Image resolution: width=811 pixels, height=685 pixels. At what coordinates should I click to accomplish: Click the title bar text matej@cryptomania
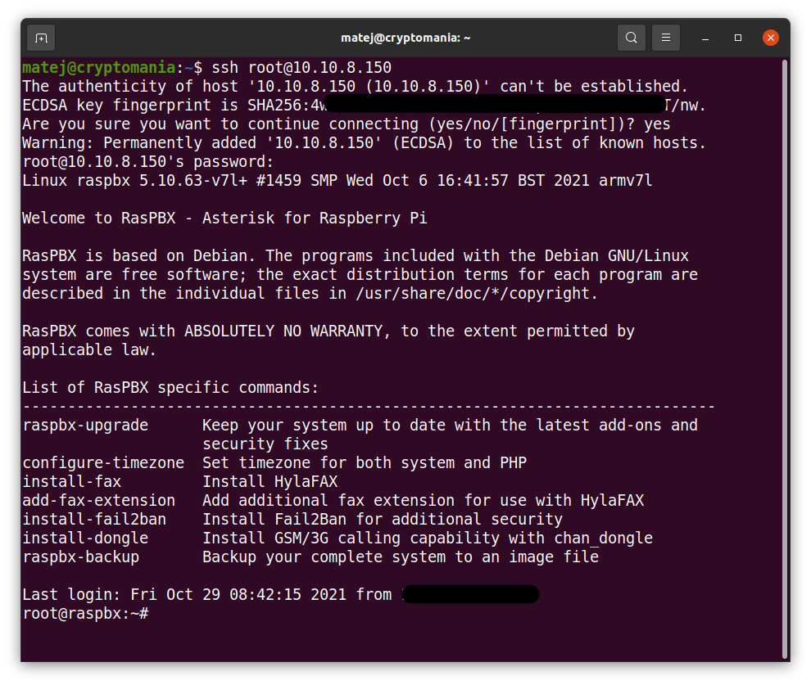[405, 38]
